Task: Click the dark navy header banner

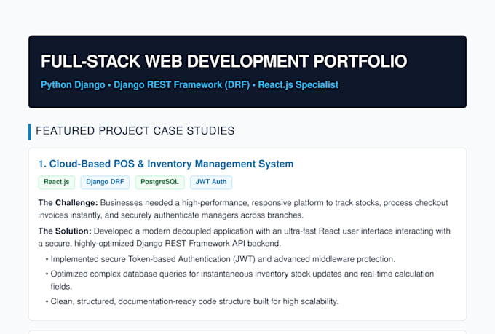Action: pyautogui.click(x=247, y=71)
